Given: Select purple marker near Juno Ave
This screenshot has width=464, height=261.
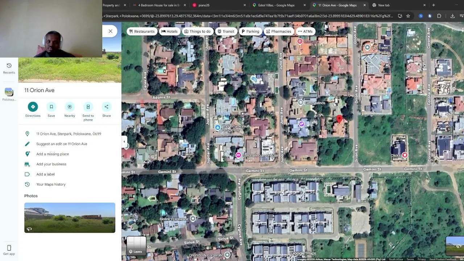Looking at the screenshot, I should click(x=302, y=124).
